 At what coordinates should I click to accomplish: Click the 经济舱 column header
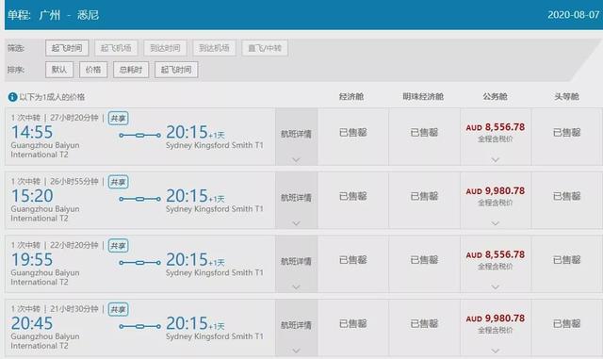pyautogui.click(x=351, y=96)
